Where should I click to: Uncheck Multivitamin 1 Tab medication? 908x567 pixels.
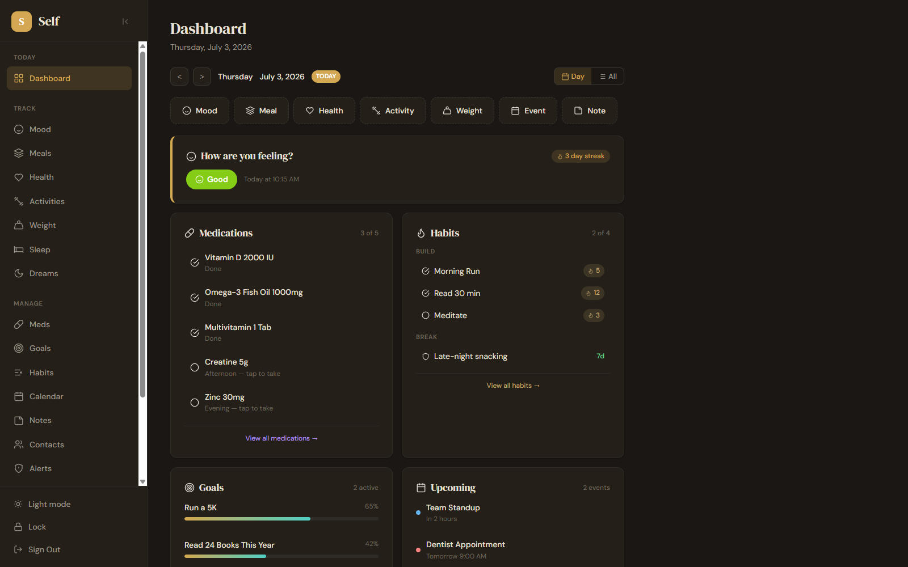point(195,333)
